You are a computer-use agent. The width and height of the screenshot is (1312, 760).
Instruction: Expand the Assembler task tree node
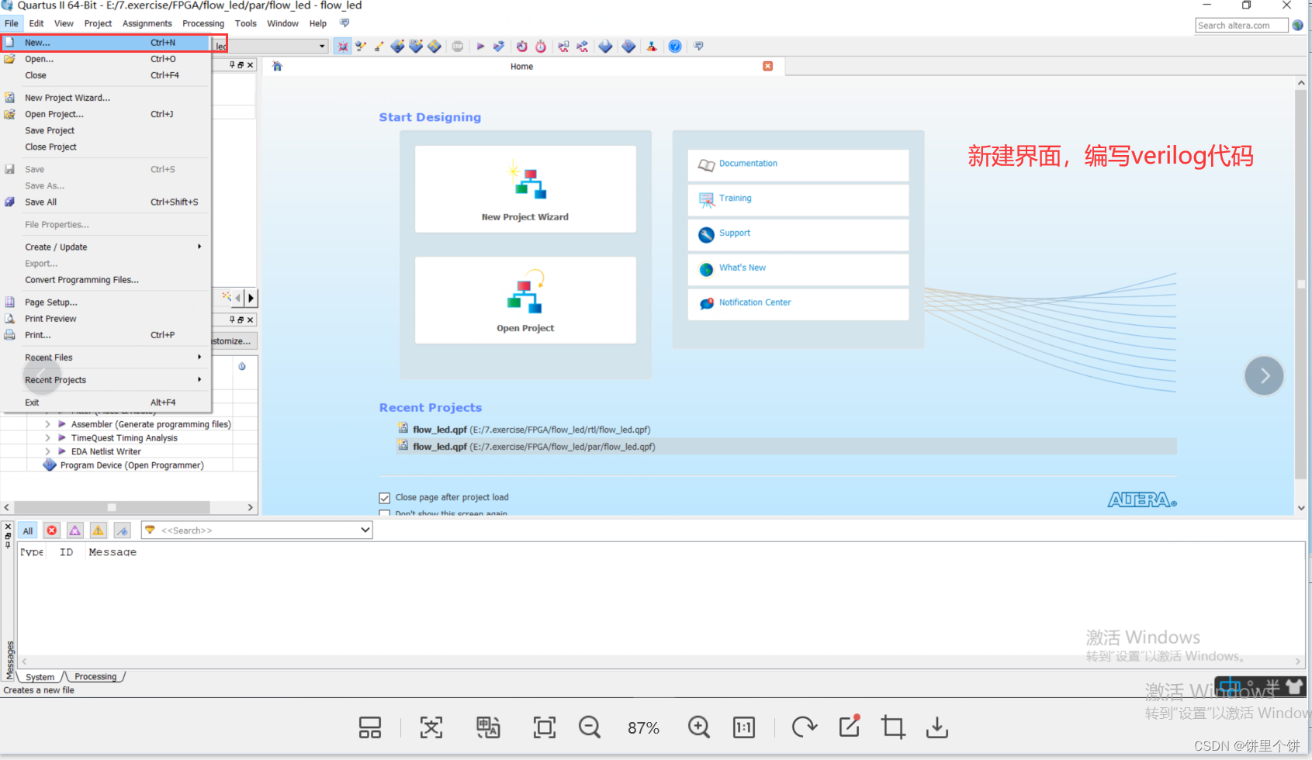[48, 424]
